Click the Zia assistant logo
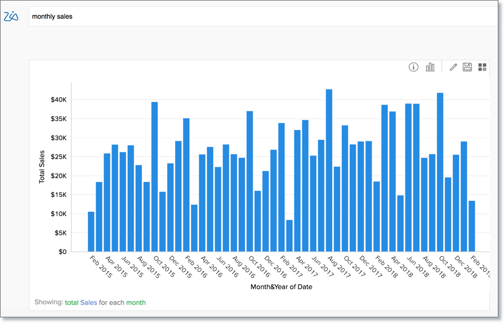The width and height of the screenshot is (504, 323). [11, 17]
